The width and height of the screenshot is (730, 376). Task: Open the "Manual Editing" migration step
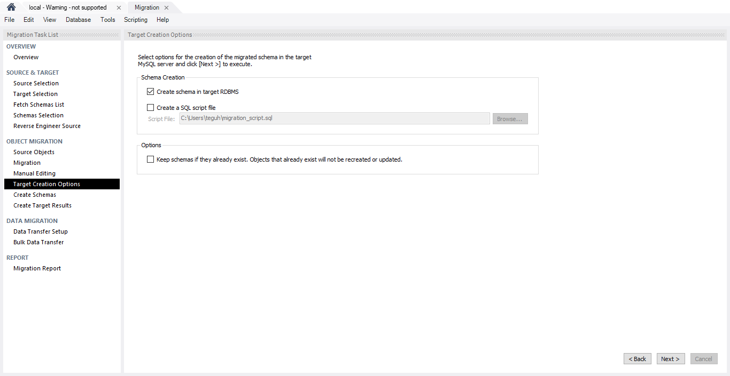click(34, 173)
